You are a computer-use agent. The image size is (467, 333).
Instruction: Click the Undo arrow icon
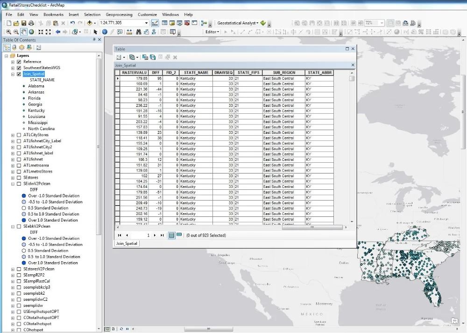(x=72, y=23)
